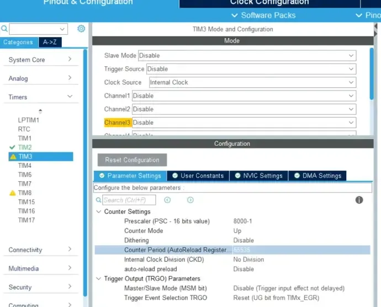Open the Clock Source dropdown

pos(252,82)
